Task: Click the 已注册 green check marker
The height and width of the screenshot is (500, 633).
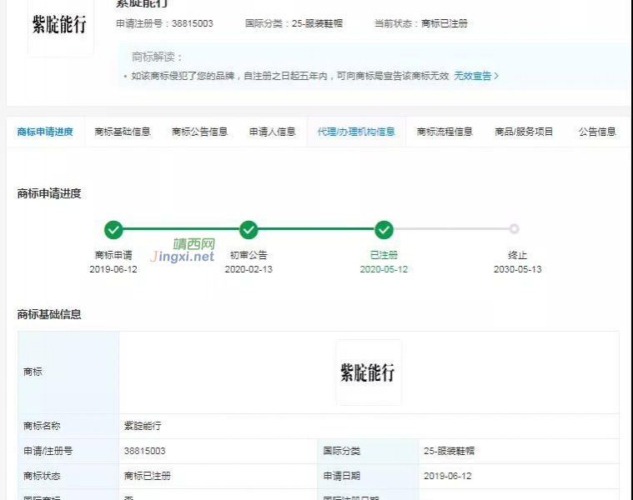Action: pos(384,230)
